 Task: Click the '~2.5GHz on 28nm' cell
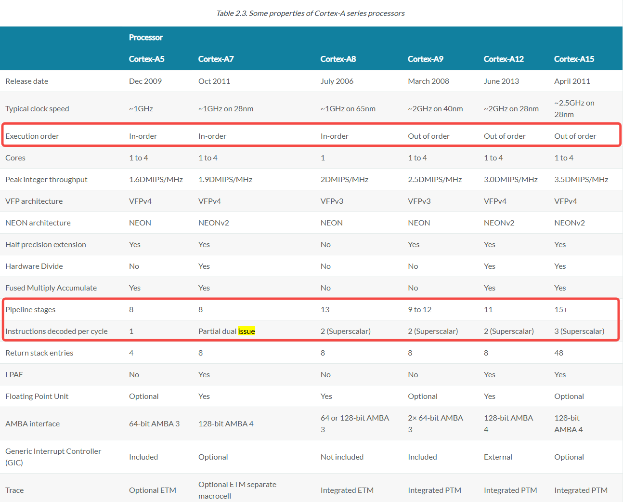point(574,109)
